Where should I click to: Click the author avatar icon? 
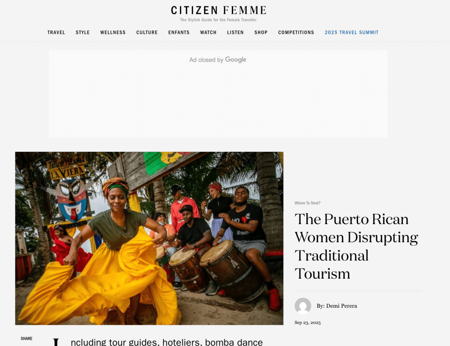click(303, 306)
